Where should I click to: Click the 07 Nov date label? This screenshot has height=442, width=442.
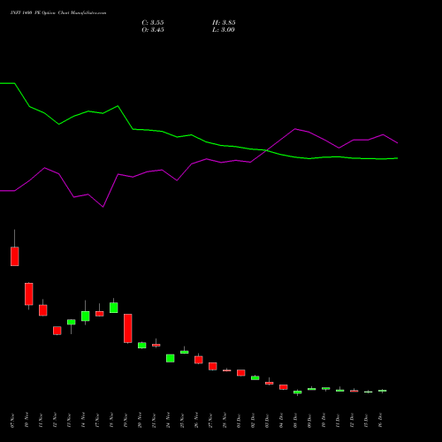(12, 421)
